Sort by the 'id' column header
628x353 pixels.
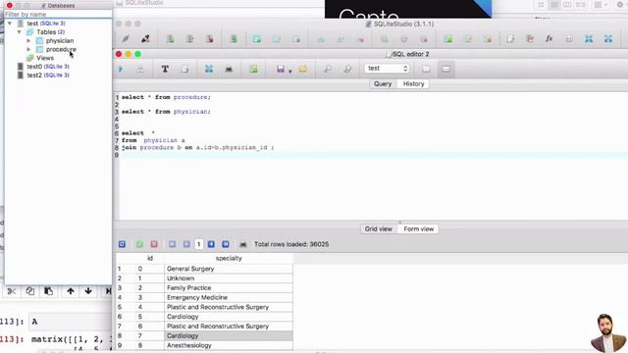point(150,258)
